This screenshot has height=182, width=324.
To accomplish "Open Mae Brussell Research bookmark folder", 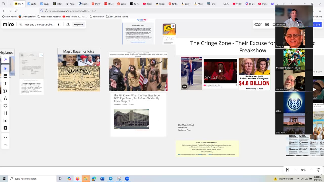I will tap(49, 17).
